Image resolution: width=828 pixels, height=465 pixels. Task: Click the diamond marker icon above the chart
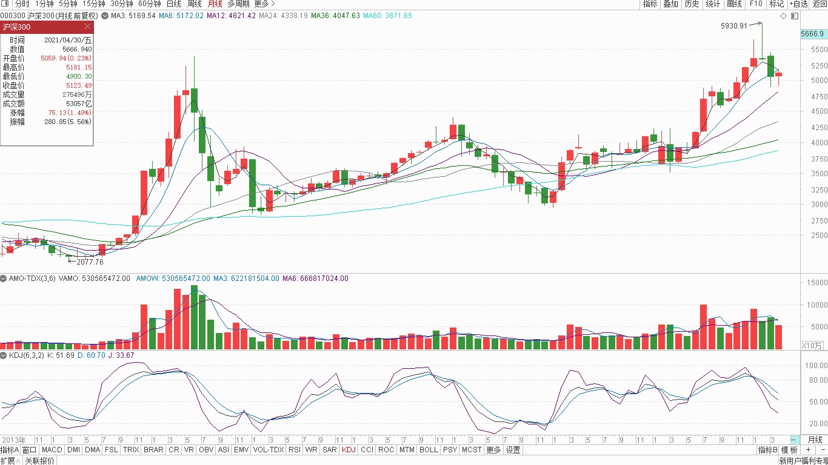[x=783, y=16]
